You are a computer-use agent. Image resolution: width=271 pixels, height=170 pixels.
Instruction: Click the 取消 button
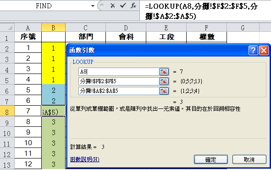(x=249, y=159)
